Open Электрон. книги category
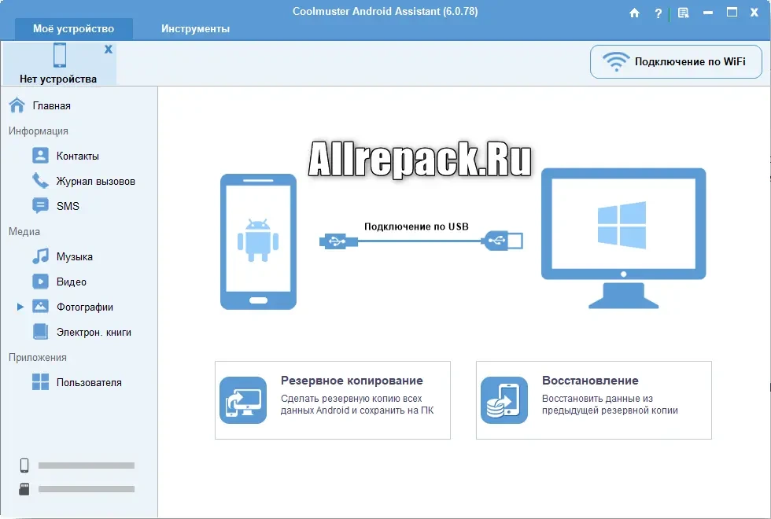 pos(94,332)
